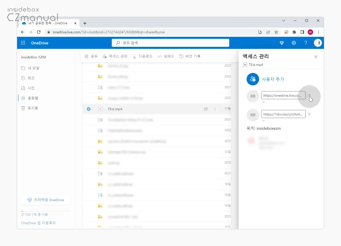Click the share icon on TEst.mp4 row

click(x=206, y=109)
